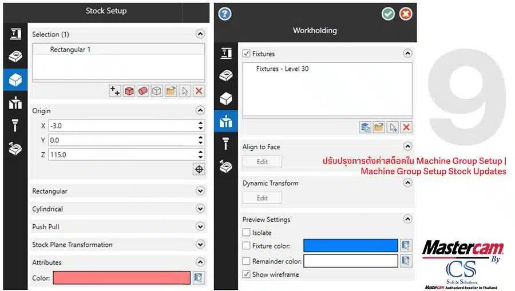Open stock color picker beside salmon swatch
The height and width of the screenshot is (291, 515).
click(x=199, y=277)
